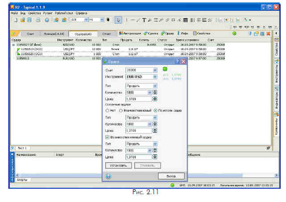The height and width of the screenshot is (202, 286).
Task: Click the print icon in toolbar
Action: (x=38, y=20)
